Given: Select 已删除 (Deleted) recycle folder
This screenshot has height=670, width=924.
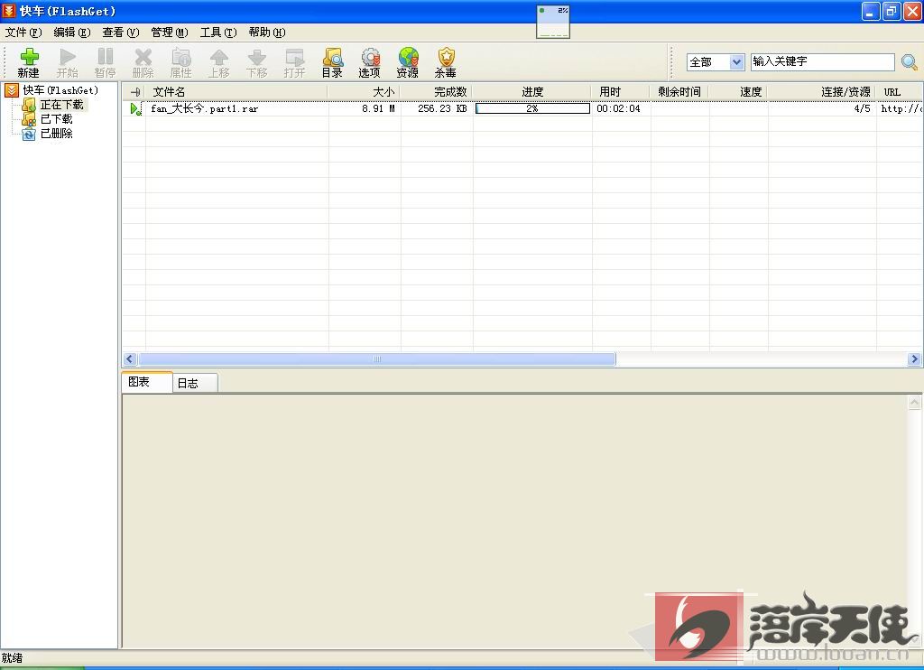Looking at the screenshot, I should pyautogui.click(x=57, y=134).
